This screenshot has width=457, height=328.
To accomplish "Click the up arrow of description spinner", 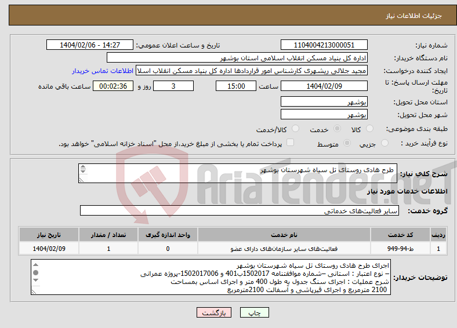I will [x=83, y=167].
